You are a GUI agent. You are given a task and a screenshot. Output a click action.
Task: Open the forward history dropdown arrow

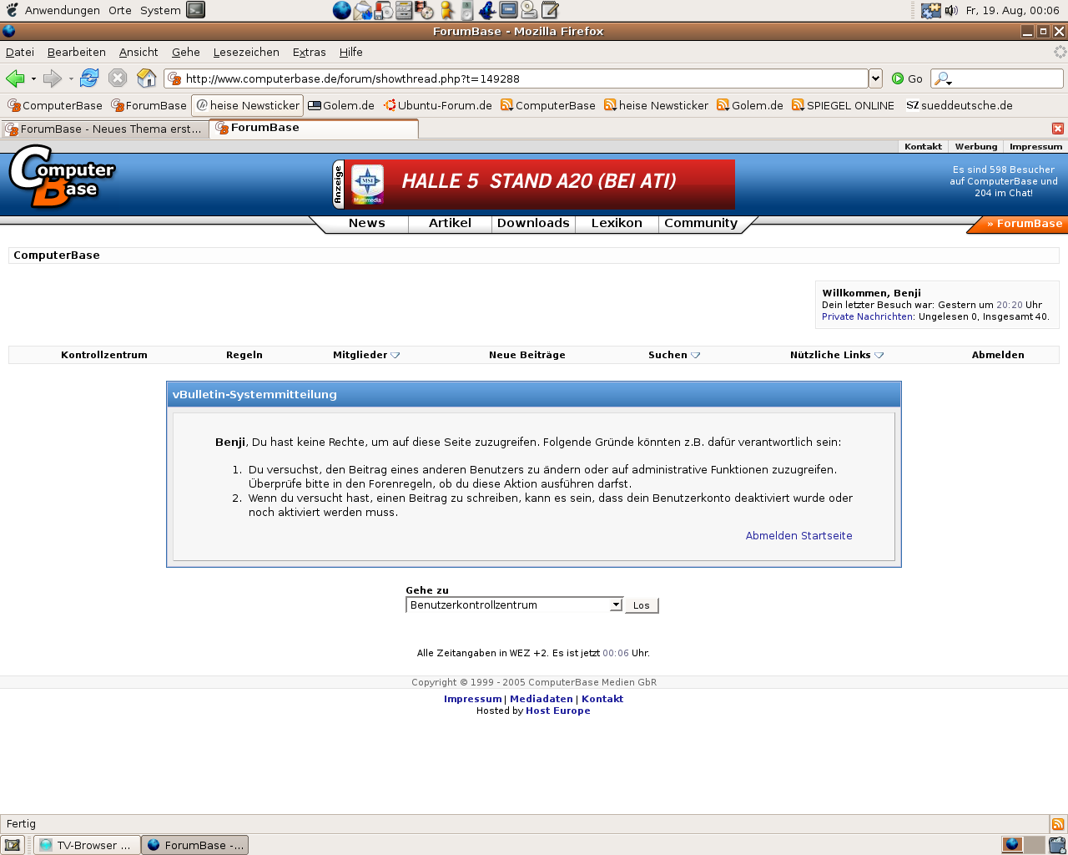tap(71, 79)
